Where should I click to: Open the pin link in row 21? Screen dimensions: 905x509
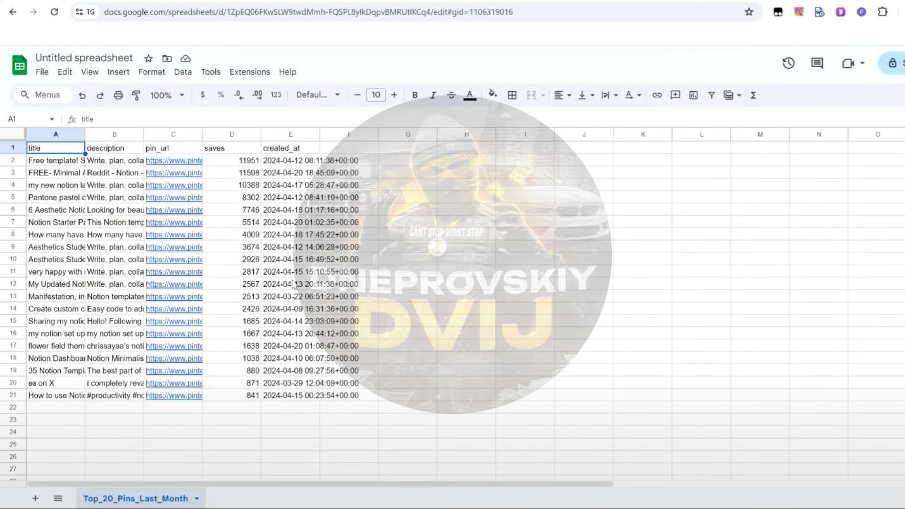pos(174,396)
